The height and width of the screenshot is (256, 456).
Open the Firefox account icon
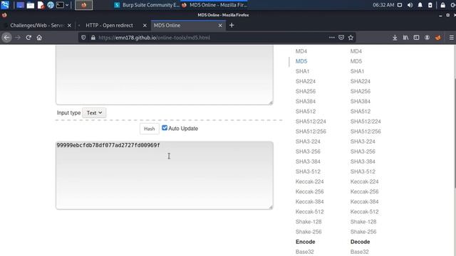(427, 38)
